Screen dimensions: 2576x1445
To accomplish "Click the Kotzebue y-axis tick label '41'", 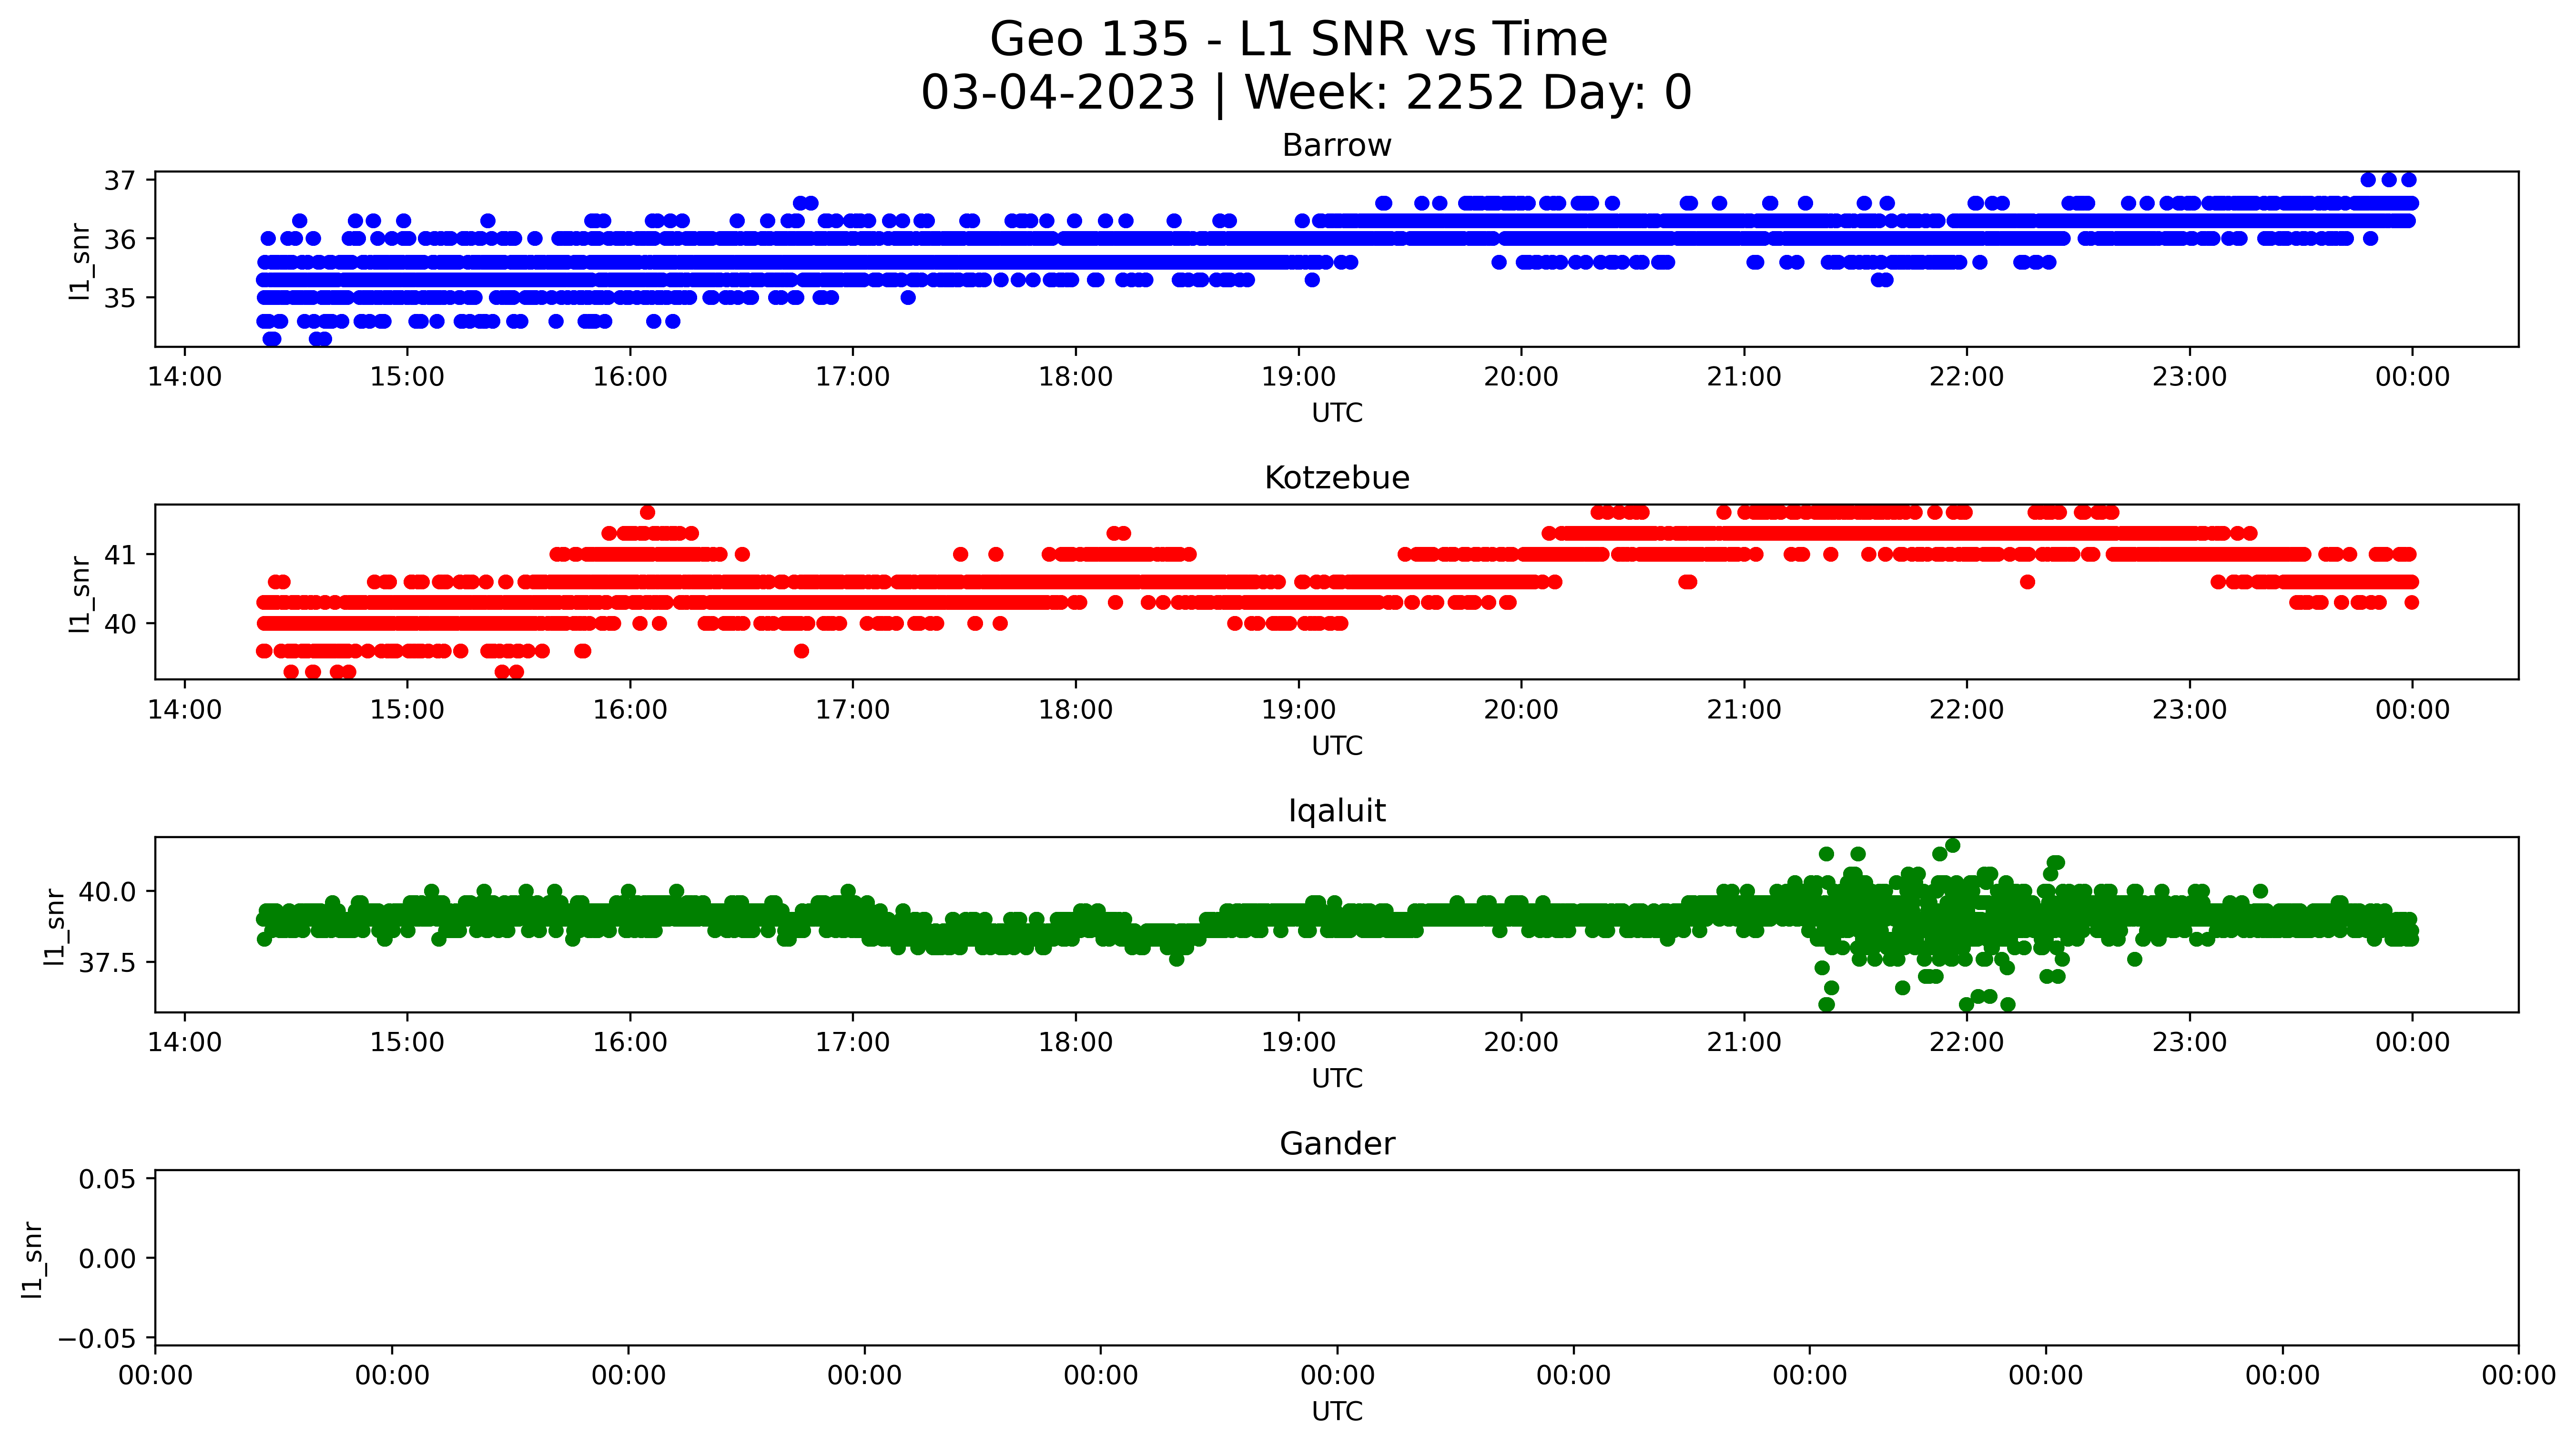I will pos(120,555).
